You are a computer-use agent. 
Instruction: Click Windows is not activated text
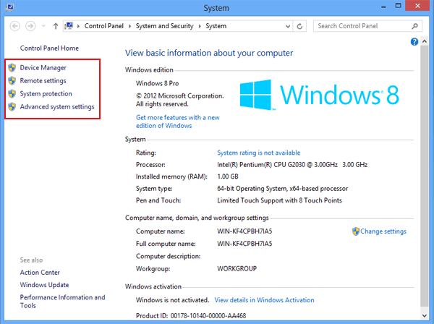point(172,300)
